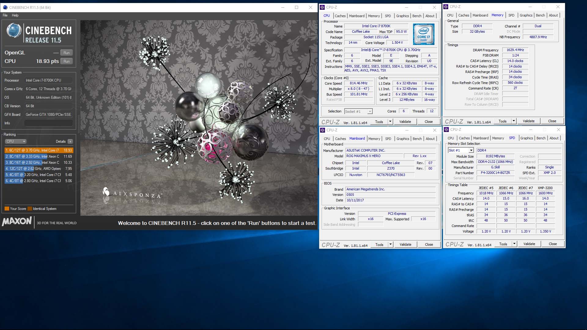
Task: Open the Help menu in Cinebench
Action: 15,15
